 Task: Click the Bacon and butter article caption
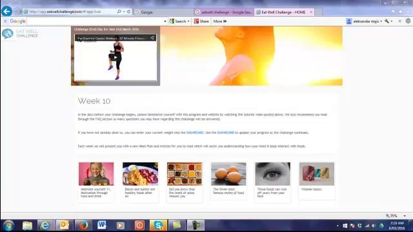[x=140, y=193]
